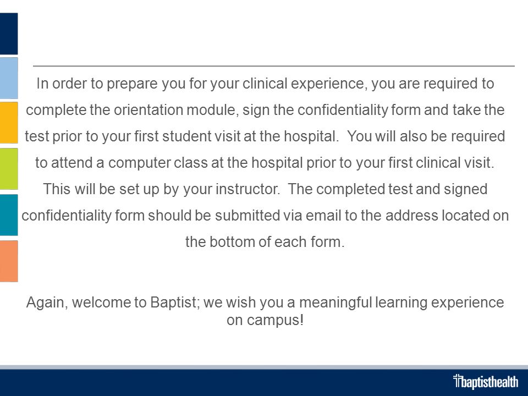This screenshot has height=396, width=528.
Task: Select the teal color block
Action: [9, 215]
